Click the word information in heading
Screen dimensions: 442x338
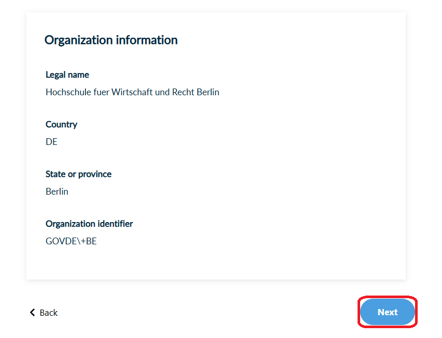pos(147,40)
